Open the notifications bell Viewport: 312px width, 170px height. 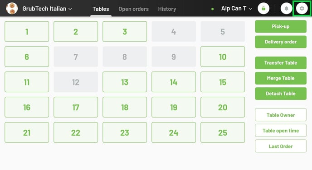pos(286,9)
